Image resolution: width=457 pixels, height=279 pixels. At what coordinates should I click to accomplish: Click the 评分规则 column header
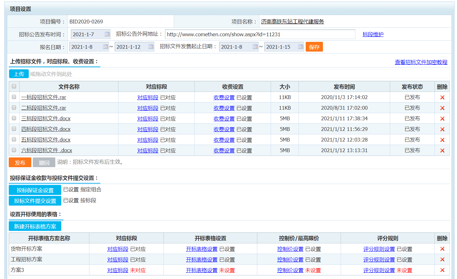pyautogui.click(x=388, y=238)
